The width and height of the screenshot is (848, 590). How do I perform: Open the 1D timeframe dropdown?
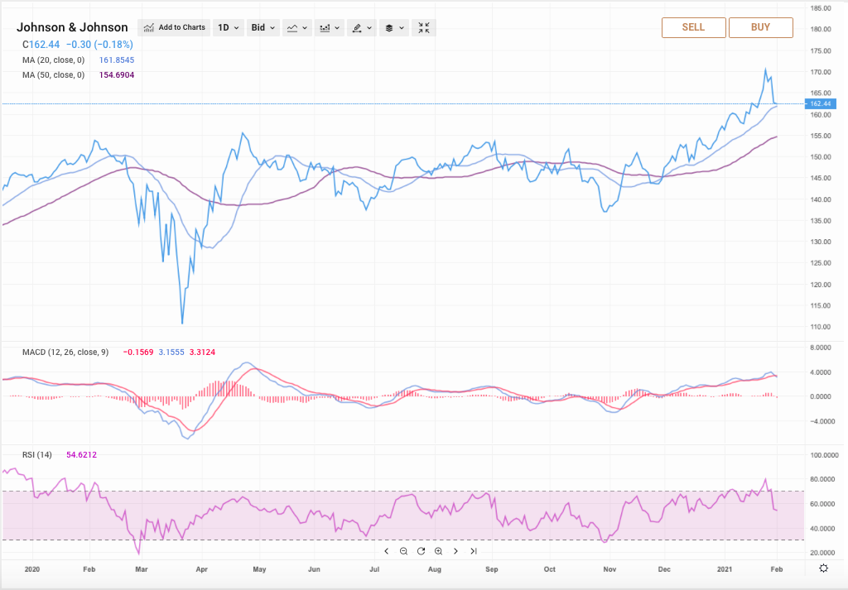coord(228,27)
